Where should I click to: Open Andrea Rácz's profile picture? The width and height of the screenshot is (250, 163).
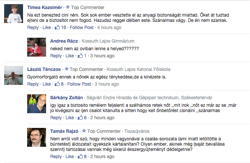37,47
